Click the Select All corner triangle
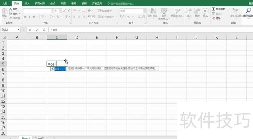The image size is (253, 139). (x=4, y=38)
